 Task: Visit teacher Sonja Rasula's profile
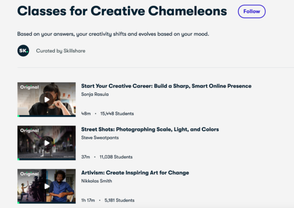click(96, 95)
